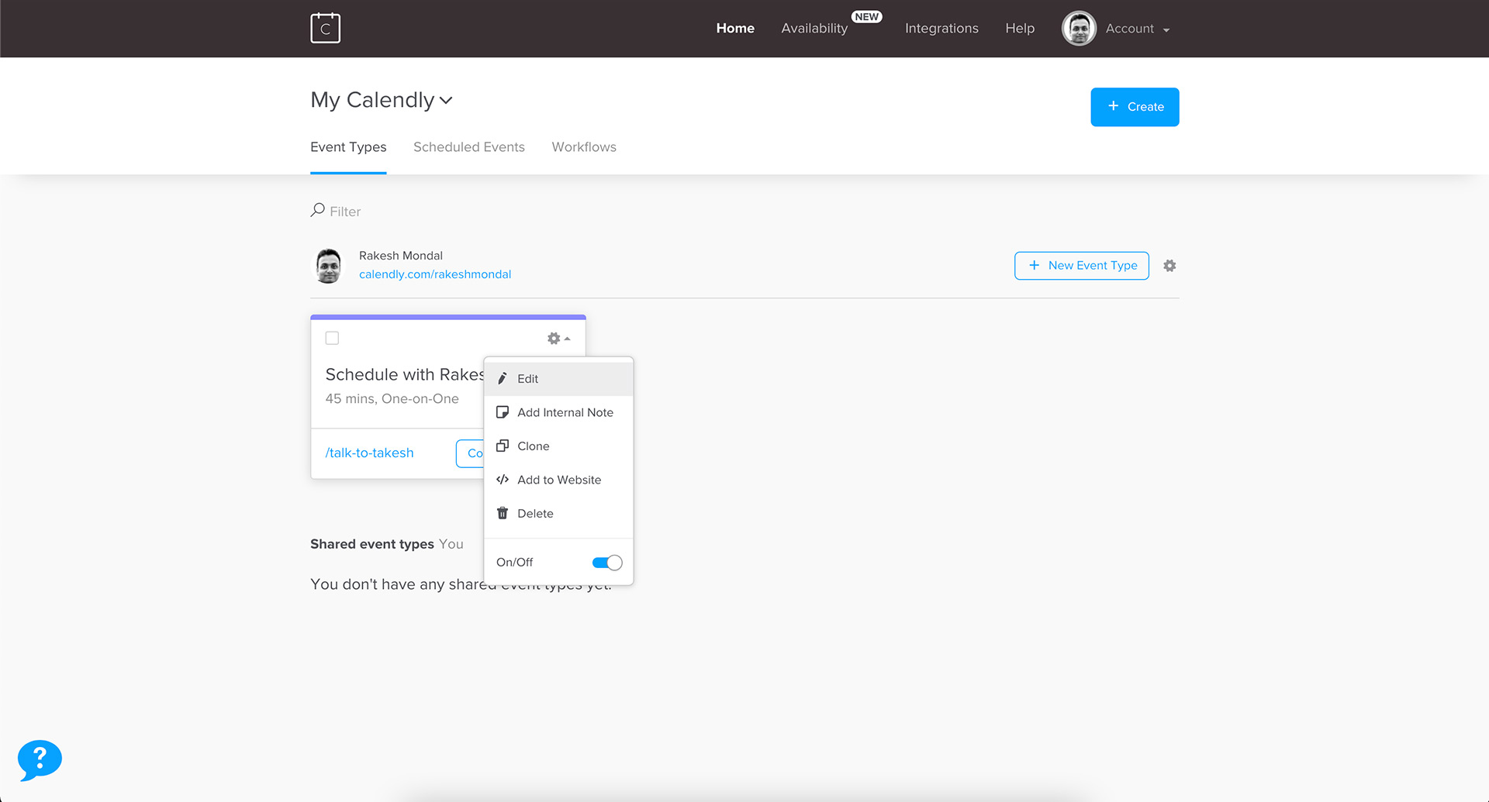
Task: Click the search magnifier icon by Filter
Action: click(317, 210)
